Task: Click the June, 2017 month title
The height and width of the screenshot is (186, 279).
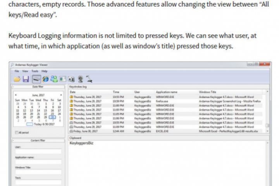Action: click(38, 95)
